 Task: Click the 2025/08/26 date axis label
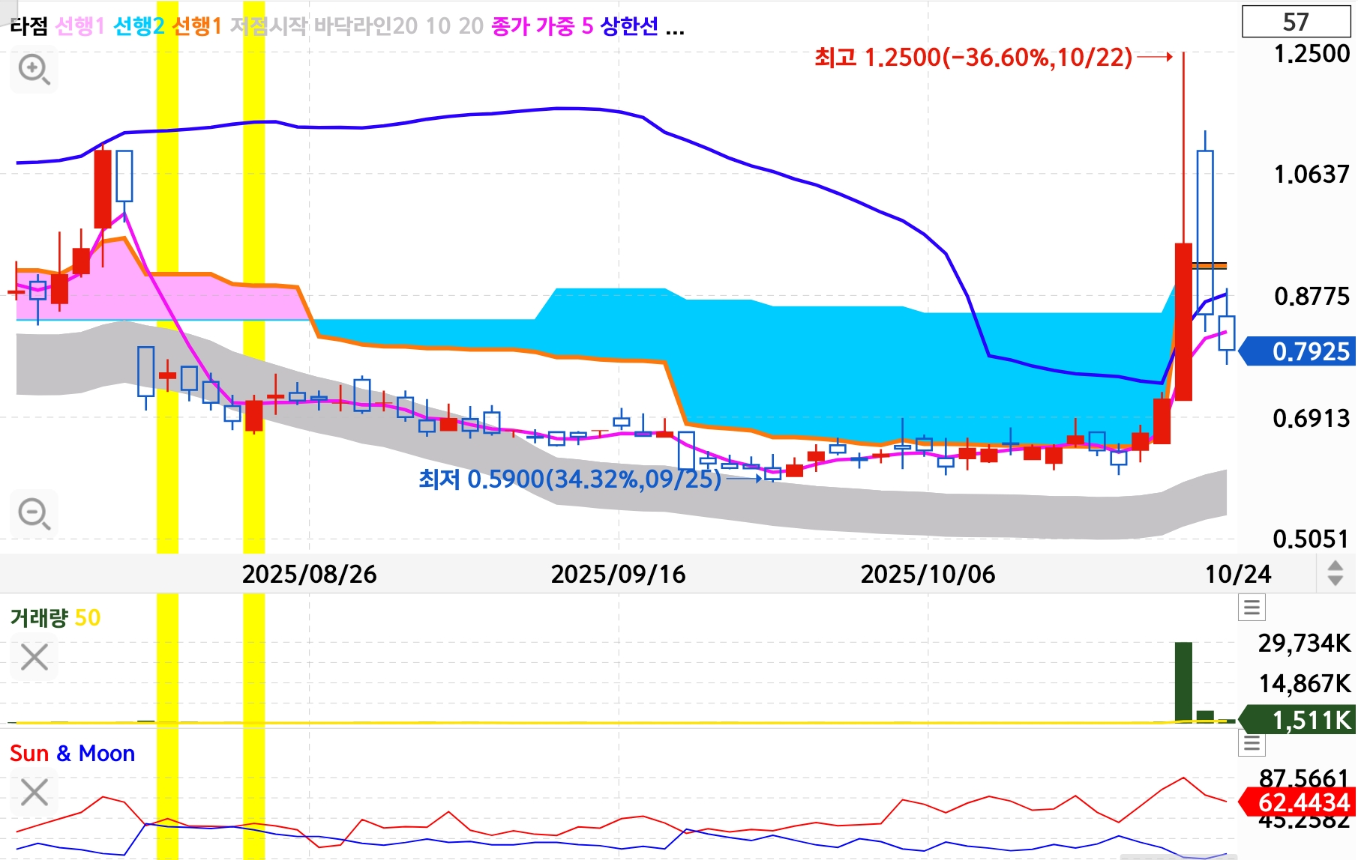(x=309, y=574)
